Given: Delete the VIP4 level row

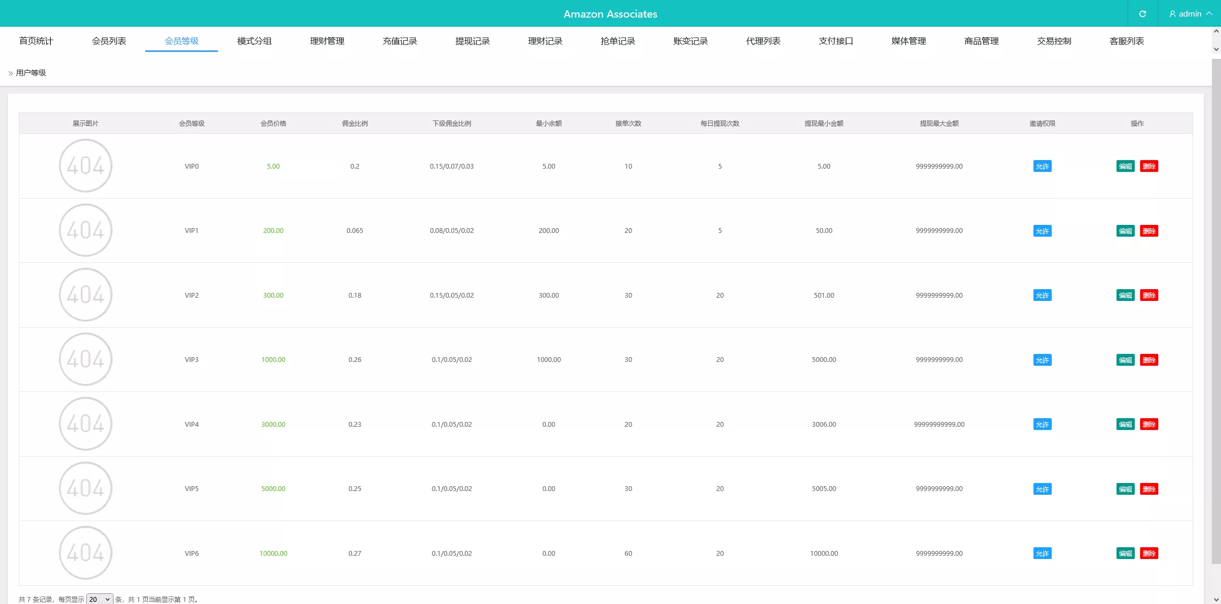Looking at the screenshot, I should 1149,425.
